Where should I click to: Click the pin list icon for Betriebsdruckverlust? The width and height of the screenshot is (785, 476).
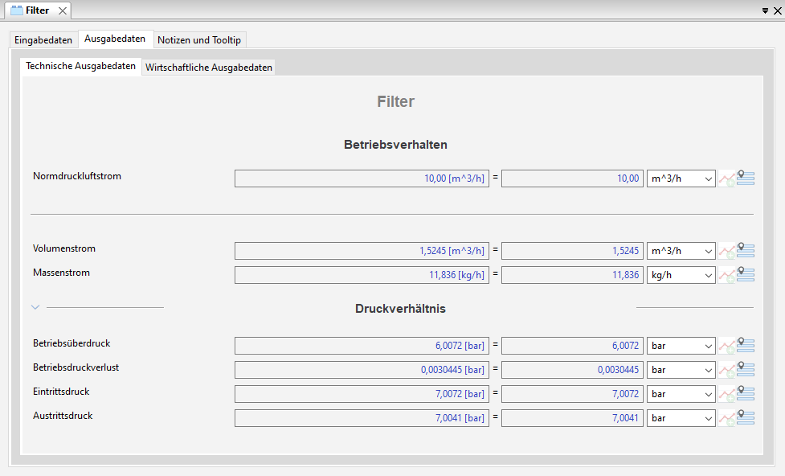746,370
